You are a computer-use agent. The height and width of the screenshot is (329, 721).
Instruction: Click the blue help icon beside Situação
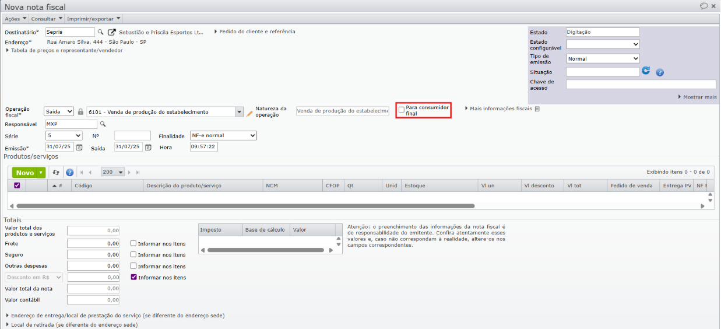[x=660, y=73]
